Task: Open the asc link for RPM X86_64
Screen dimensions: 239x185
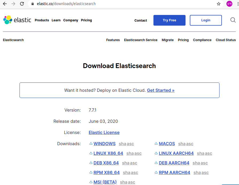Action: (134, 172)
